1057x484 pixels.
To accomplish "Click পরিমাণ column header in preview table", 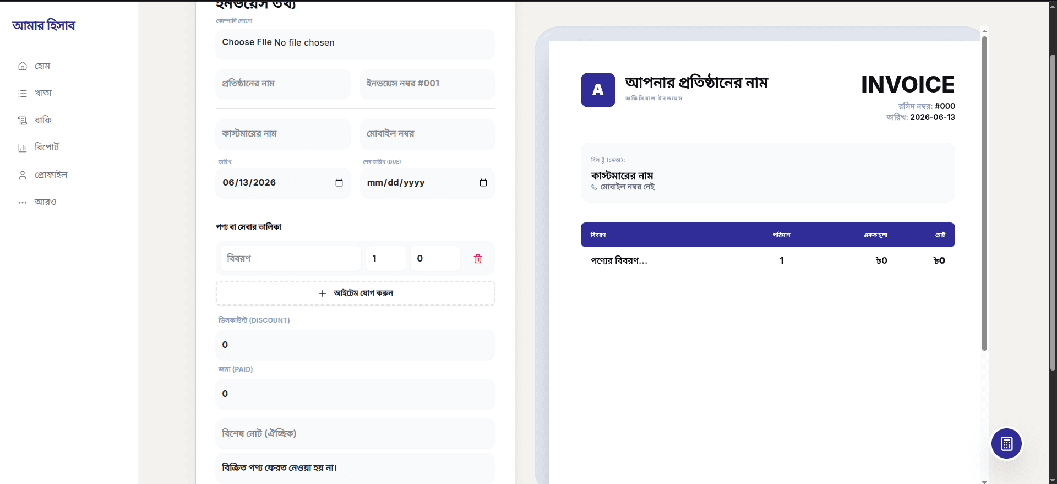I will pyautogui.click(x=781, y=235).
